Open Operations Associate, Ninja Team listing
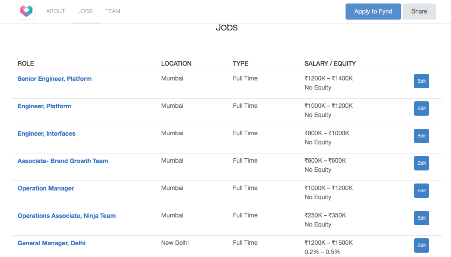This screenshot has width=451, height=257. tap(67, 216)
